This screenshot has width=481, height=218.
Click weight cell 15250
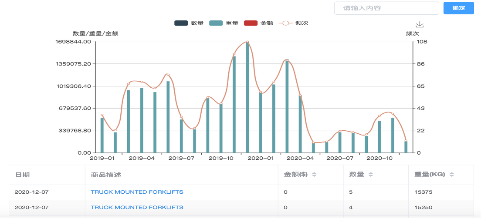tap(423, 207)
